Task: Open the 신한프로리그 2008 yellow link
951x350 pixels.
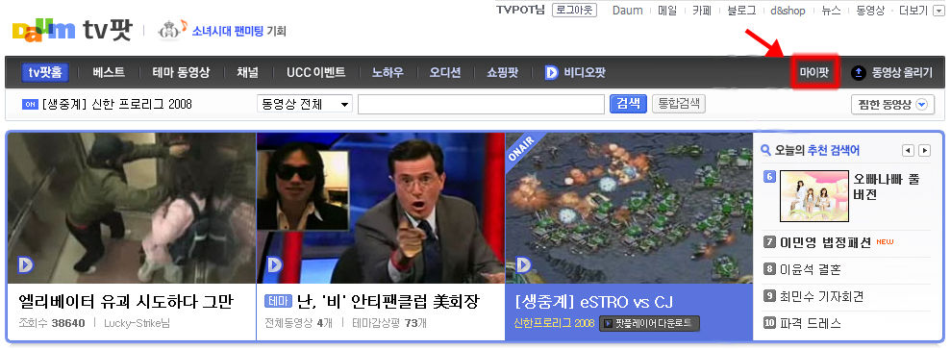Action: 554,323
